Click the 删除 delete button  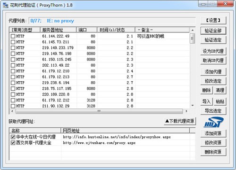pos(207,90)
